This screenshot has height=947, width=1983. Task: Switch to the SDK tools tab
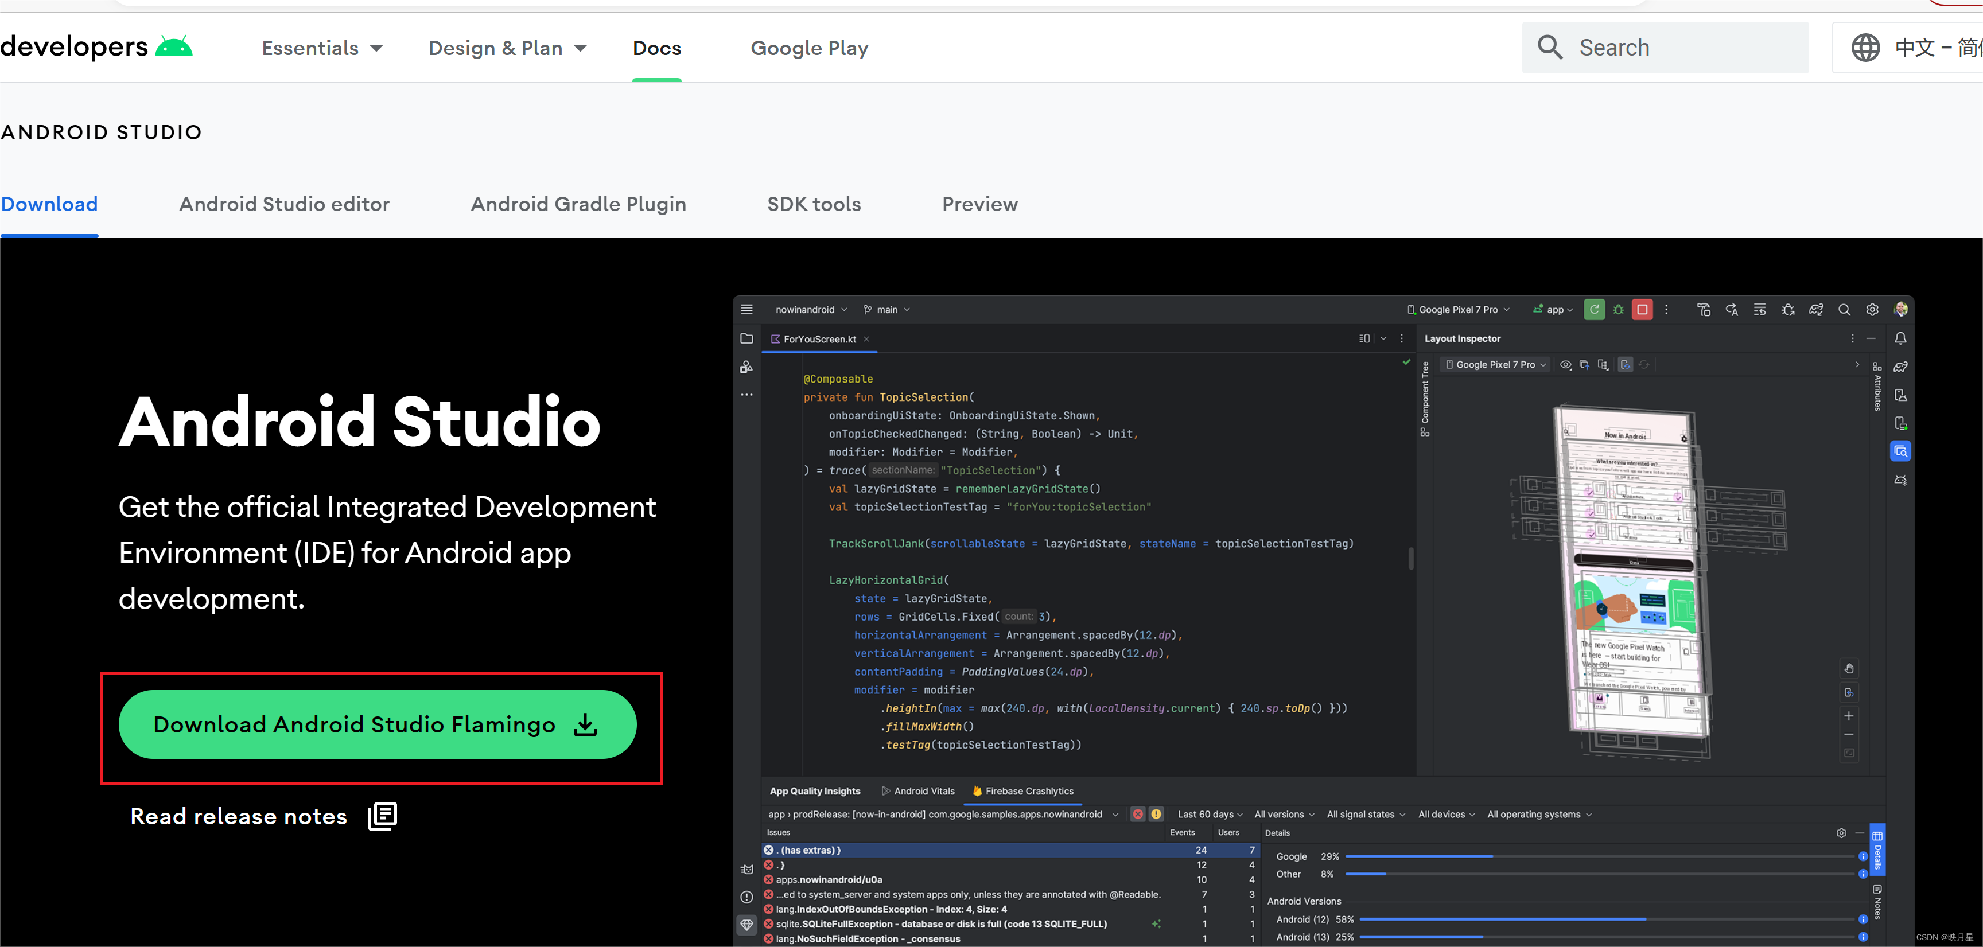(x=814, y=204)
